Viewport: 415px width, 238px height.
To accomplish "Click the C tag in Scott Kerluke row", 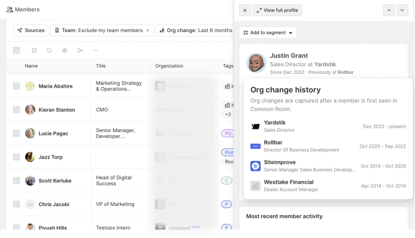I will [227, 181].
